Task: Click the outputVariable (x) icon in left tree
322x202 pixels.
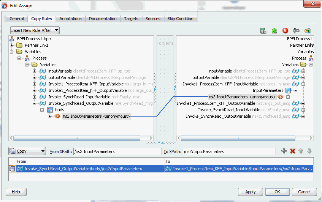Action: [43, 77]
